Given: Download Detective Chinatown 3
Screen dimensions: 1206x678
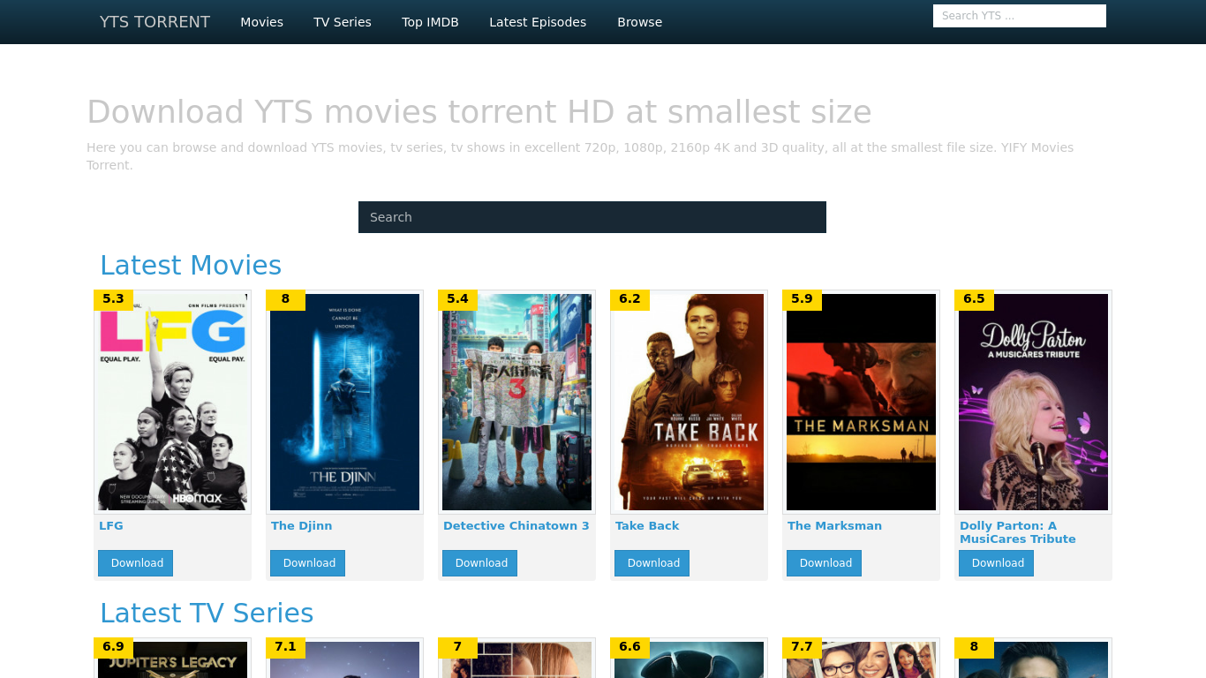Looking at the screenshot, I should coord(480,563).
